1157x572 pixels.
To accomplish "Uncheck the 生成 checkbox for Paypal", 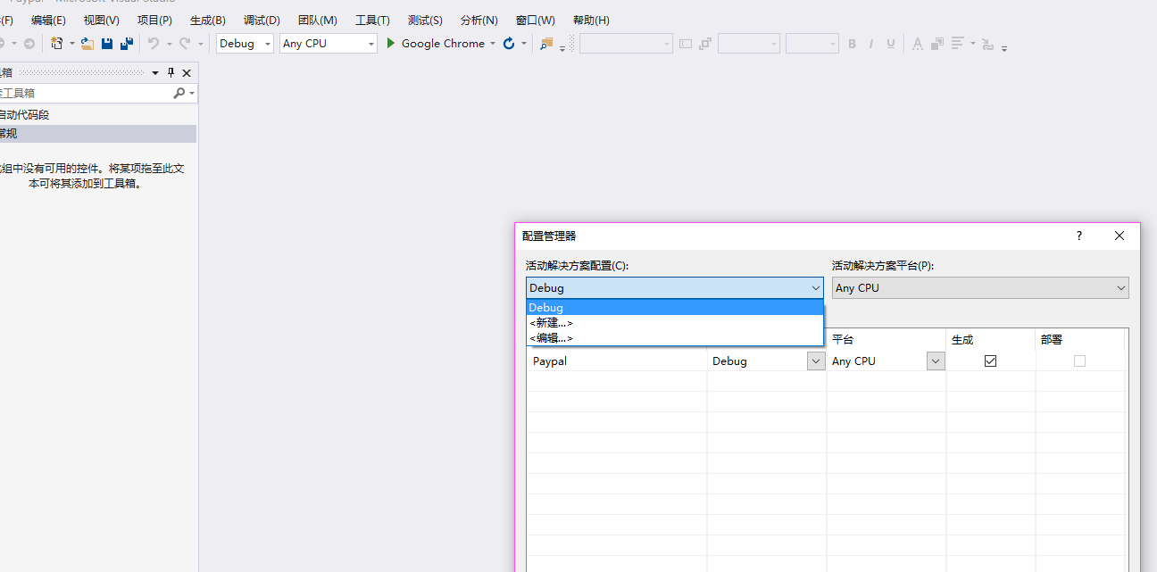I will tap(990, 361).
